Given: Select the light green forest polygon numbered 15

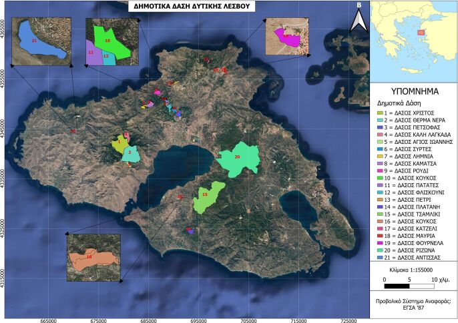Looking at the screenshot, I should (208, 197).
